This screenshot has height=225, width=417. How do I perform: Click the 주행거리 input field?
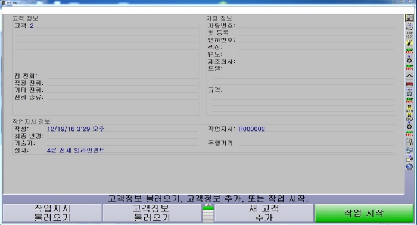316,143
